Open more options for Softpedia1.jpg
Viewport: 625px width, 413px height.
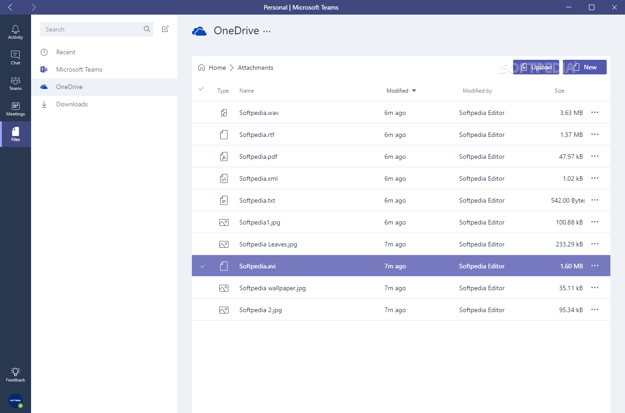(x=595, y=222)
